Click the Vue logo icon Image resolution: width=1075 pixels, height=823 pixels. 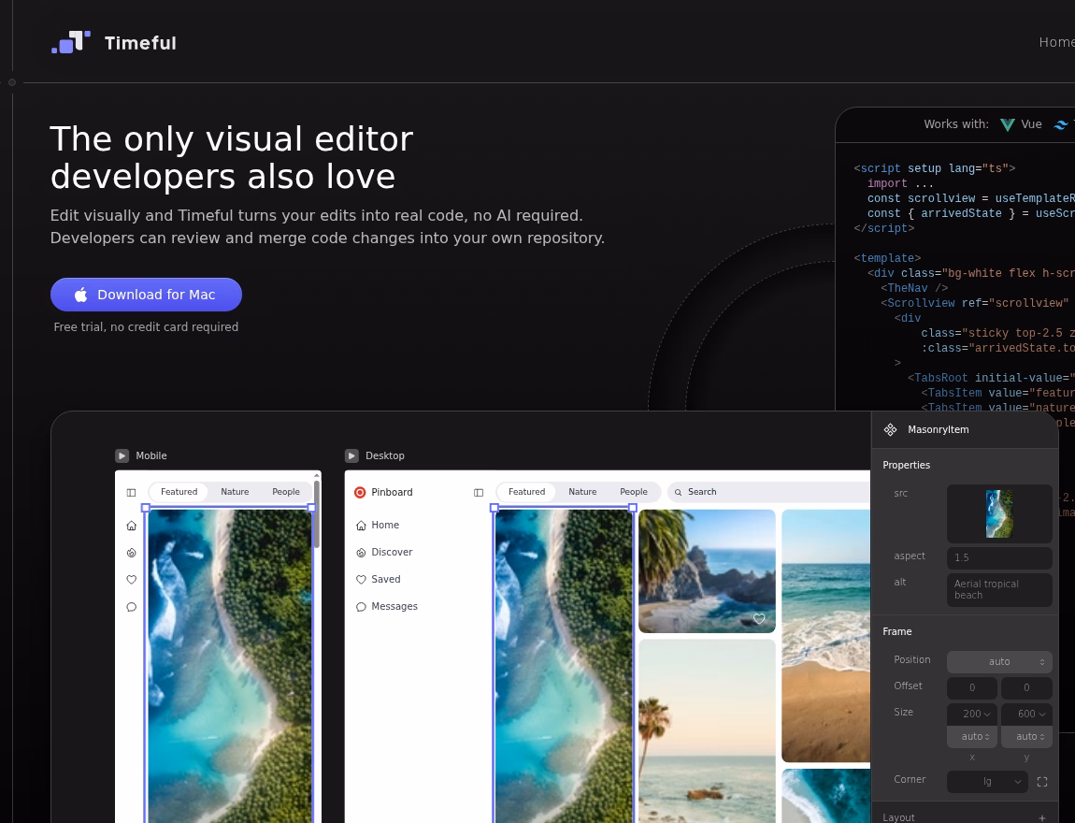pos(1007,124)
